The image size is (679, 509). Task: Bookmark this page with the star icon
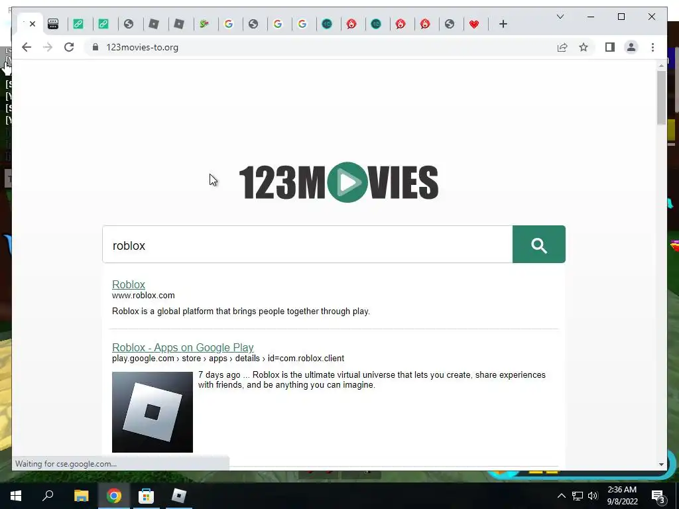tap(584, 47)
